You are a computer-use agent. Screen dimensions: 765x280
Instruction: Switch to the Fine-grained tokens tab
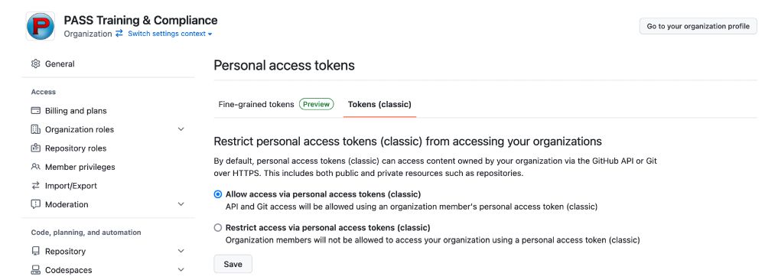[x=256, y=104]
